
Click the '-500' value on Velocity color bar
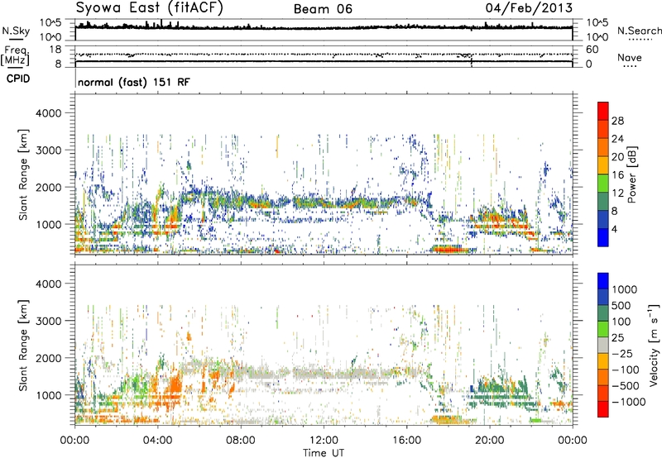coord(626,386)
